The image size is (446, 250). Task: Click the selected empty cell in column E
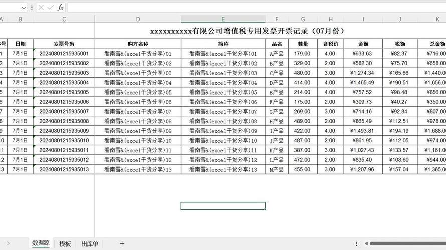tap(223, 206)
